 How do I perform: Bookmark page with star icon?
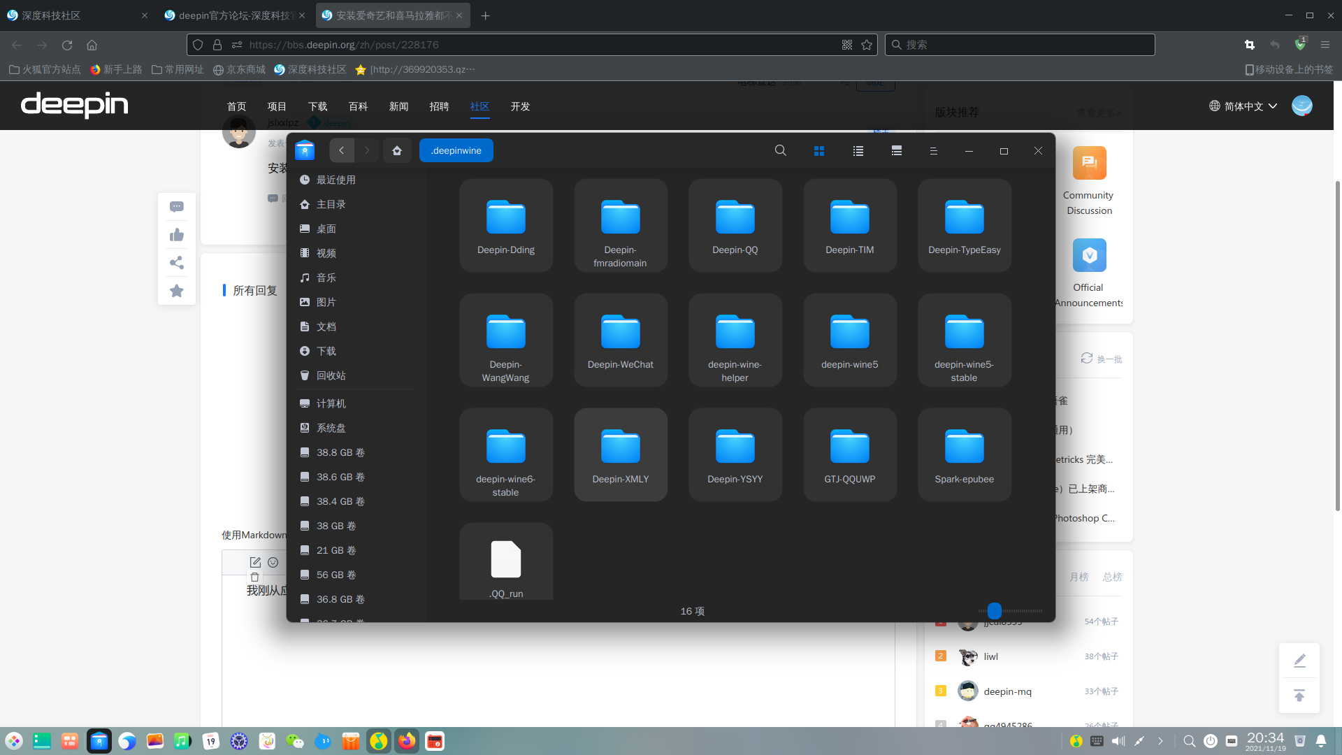tap(867, 45)
